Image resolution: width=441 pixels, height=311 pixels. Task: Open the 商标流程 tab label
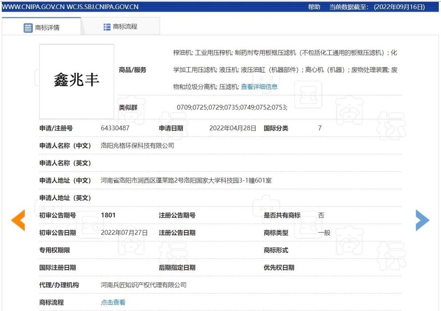[x=125, y=27]
